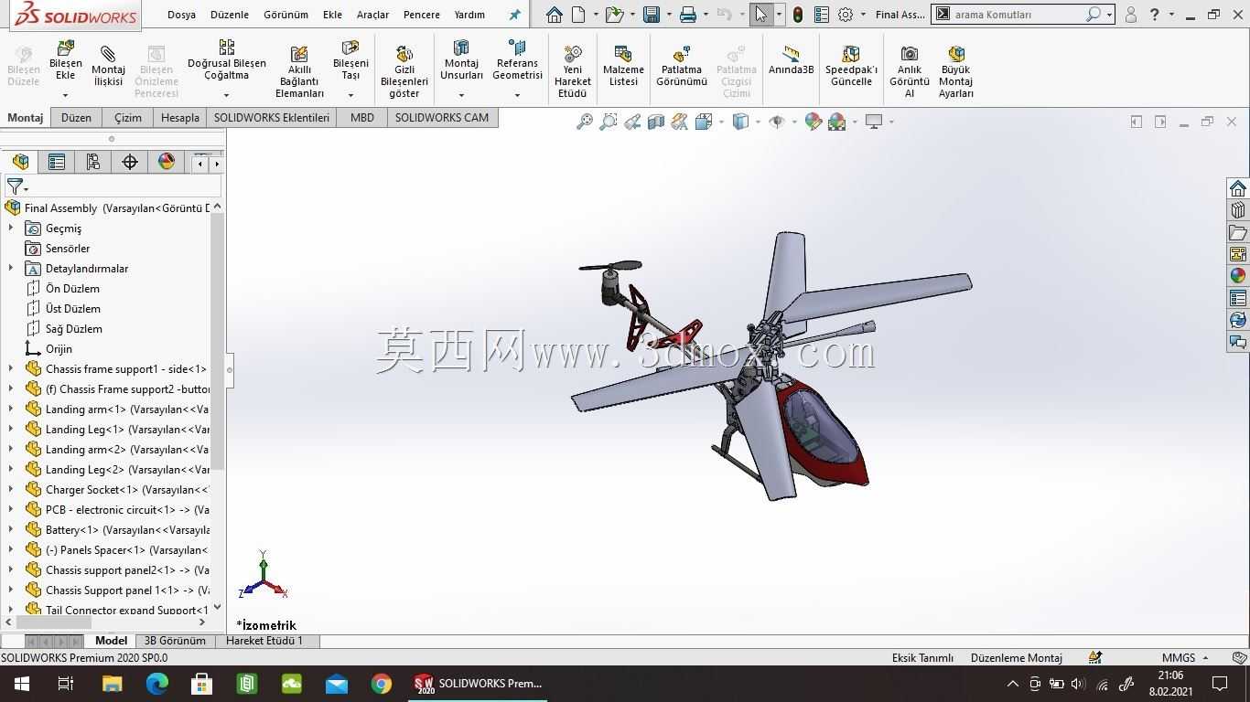
Task: Expand the Landing arm<1> node
Action: (11, 409)
